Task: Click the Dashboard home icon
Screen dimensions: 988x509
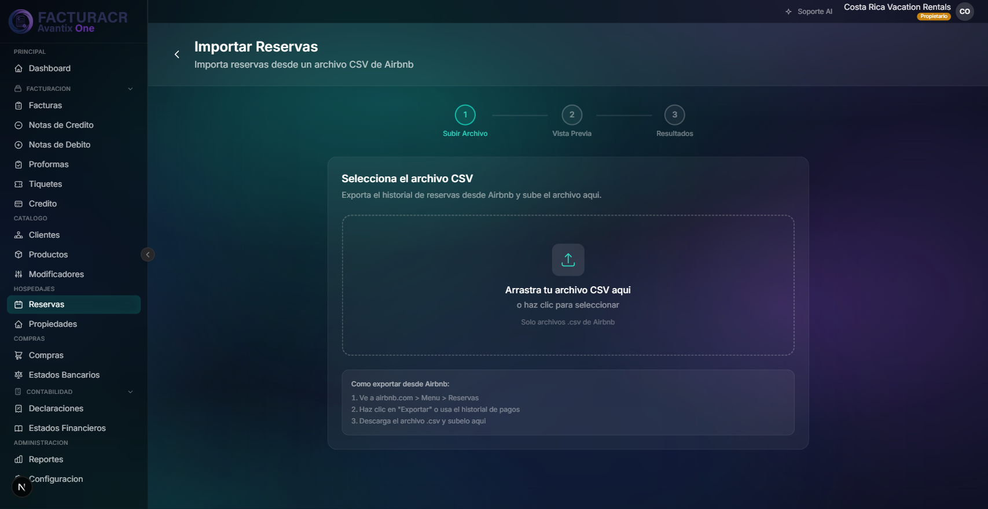Action: point(19,68)
